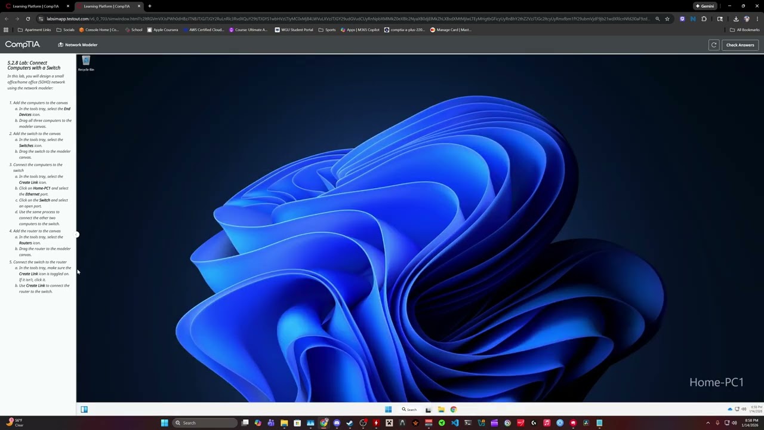The height and width of the screenshot is (430, 764).
Task: Select the second Learning Platform | CompTIA tab
Action: pos(107,6)
